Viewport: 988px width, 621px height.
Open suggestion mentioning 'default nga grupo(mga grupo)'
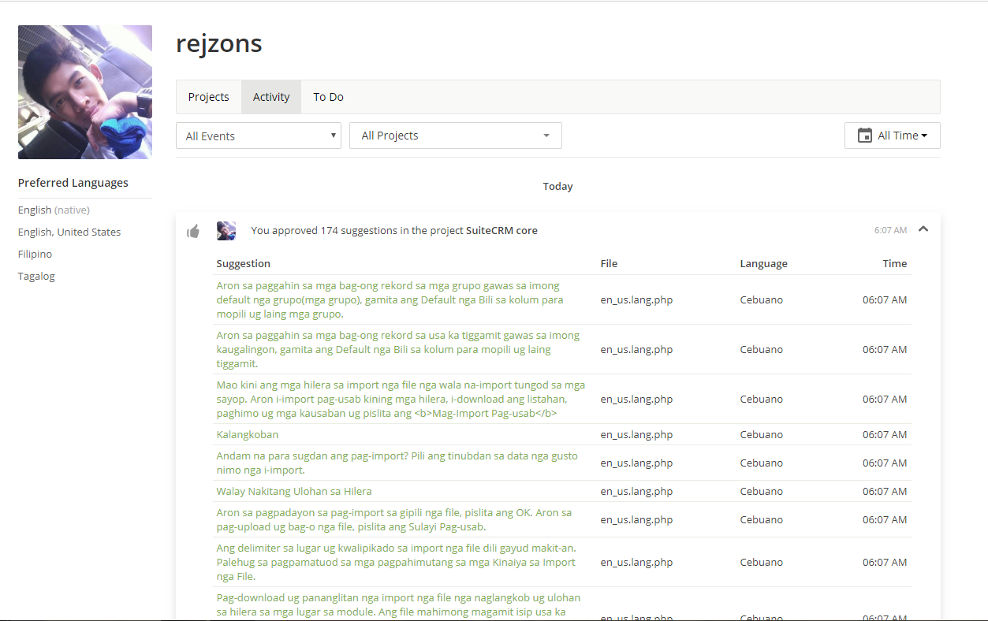[390, 299]
